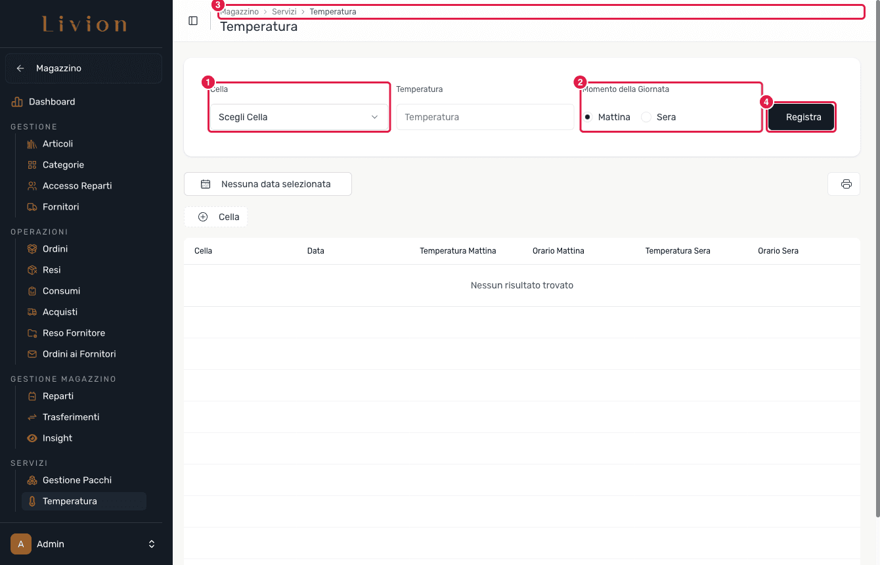Click the Temperatura thermometer icon
This screenshot has height=565, width=880.
coord(32,501)
